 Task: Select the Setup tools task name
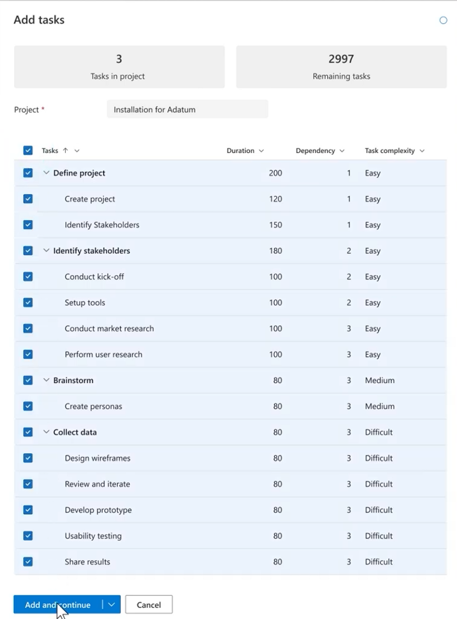coord(85,303)
